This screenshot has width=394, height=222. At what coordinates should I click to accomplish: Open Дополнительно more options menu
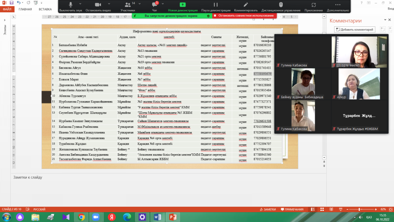(x=338, y=7)
